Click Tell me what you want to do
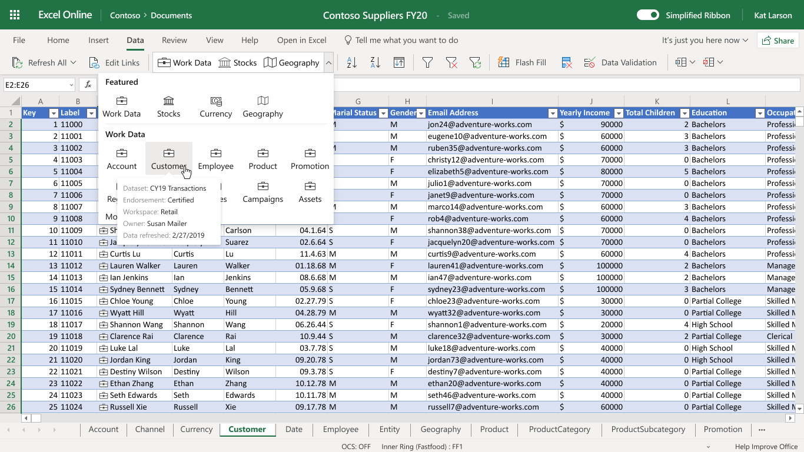The width and height of the screenshot is (804, 452). coord(401,40)
